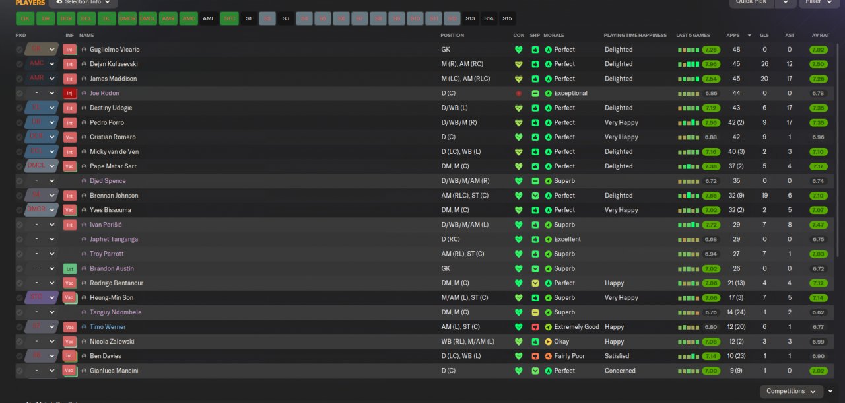This screenshot has width=845, height=403.
Task: Click the Vac status icon for Heung-Min Son
Action: pyautogui.click(x=69, y=297)
